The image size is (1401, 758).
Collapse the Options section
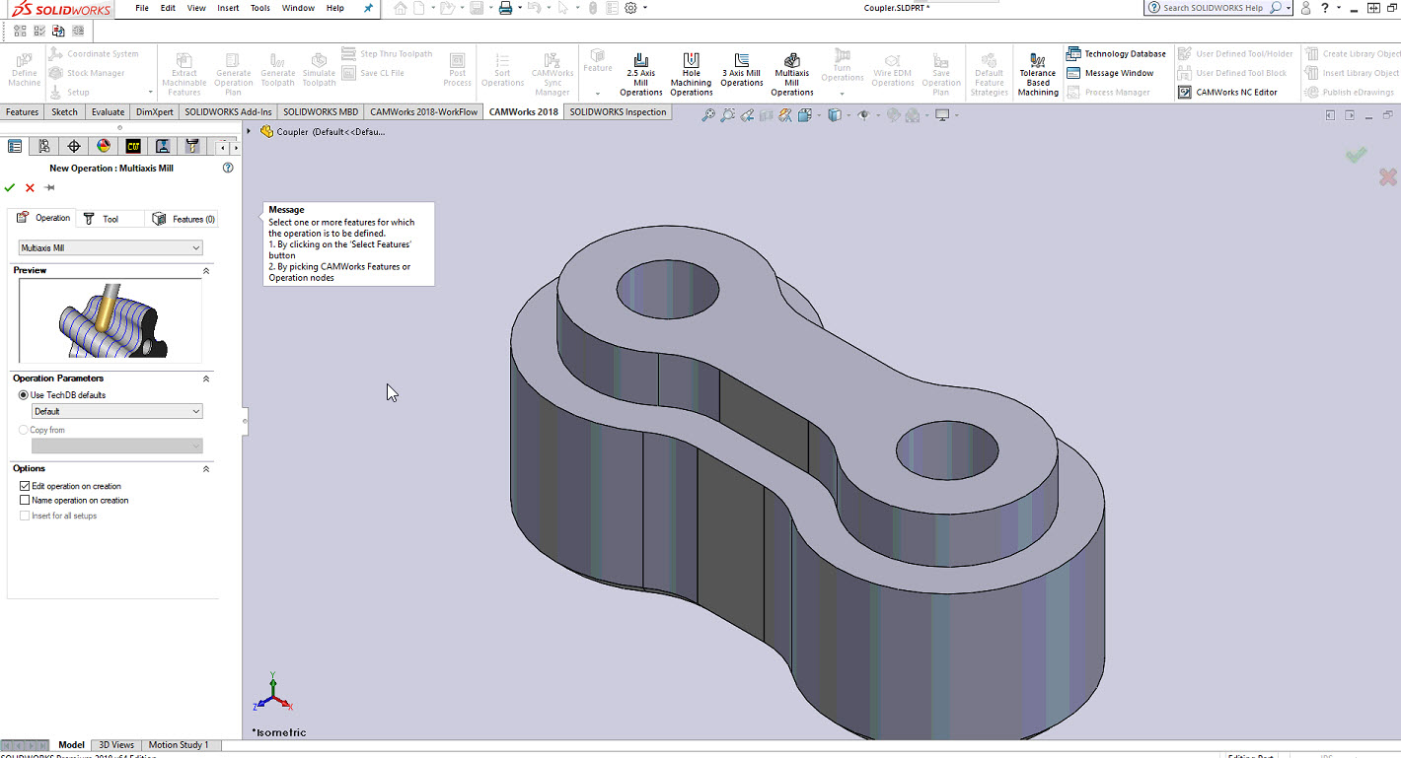point(206,469)
